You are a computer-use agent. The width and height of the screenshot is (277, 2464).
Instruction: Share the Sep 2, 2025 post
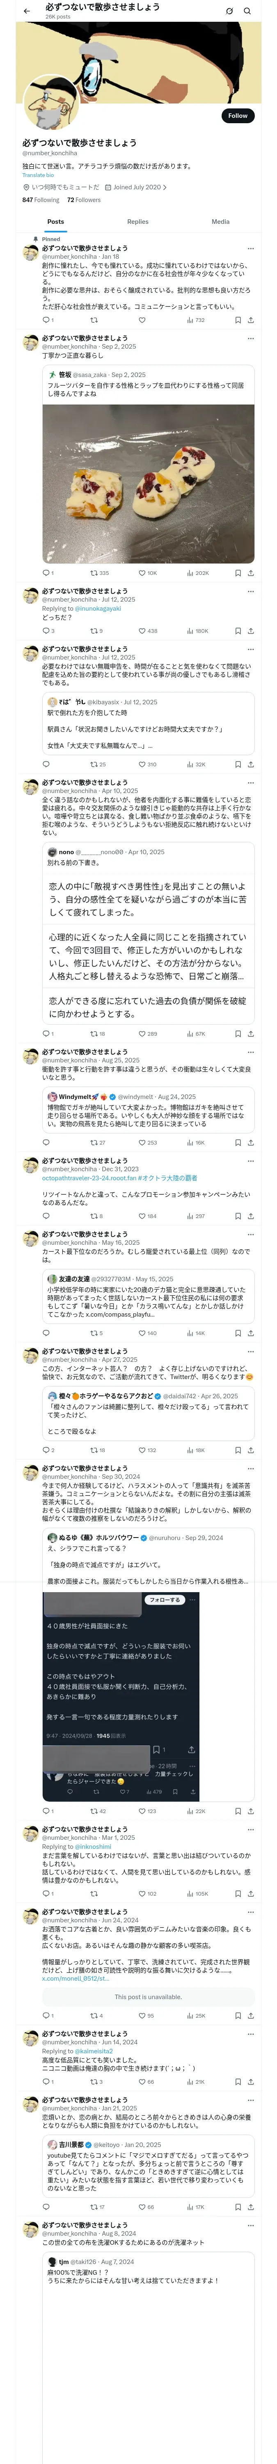250,573
